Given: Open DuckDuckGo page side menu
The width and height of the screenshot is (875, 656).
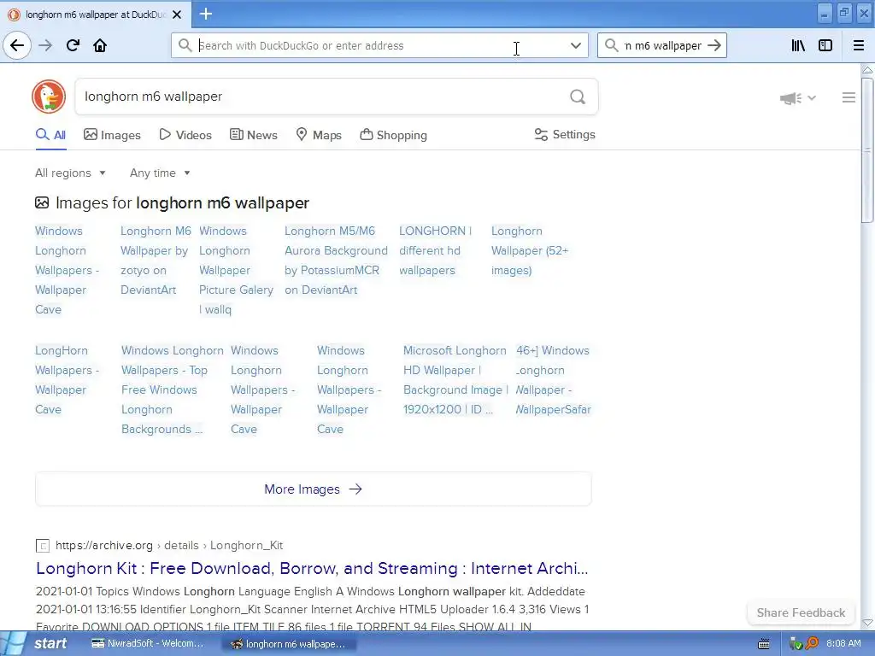Looking at the screenshot, I should (x=849, y=97).
